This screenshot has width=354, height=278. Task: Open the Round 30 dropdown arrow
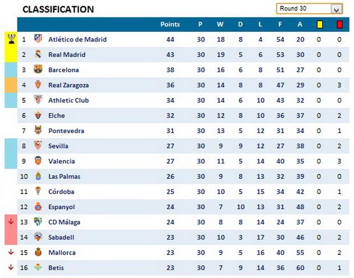[x=336, y=9]
